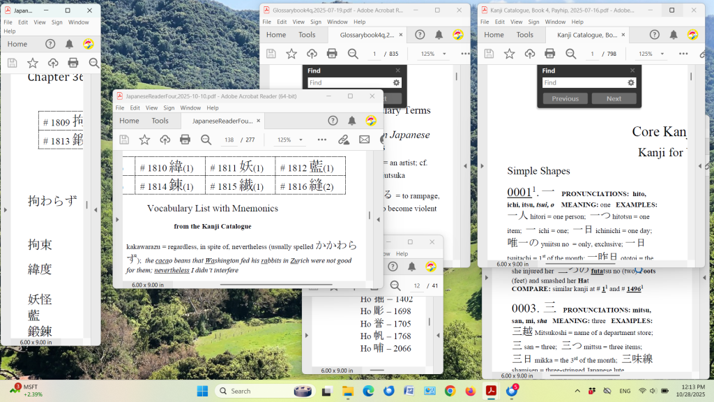Screen dimensions: 714x402
Task: Click the help question mark in Glossarybook window
Action: point(420,35)
